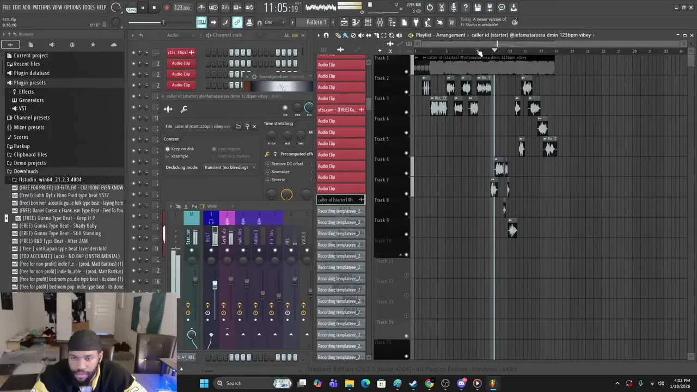Select '(FREE) Gunna Type Beat - Shady Baby' file
This screenshot has width=697, height=392.
[58, 226]
